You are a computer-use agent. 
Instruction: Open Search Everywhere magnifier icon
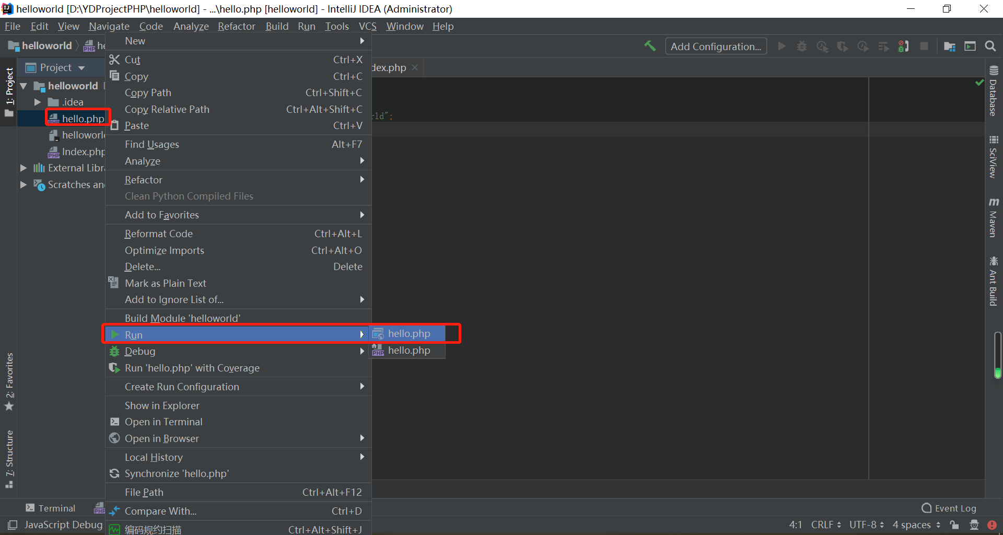click(990, 46)
